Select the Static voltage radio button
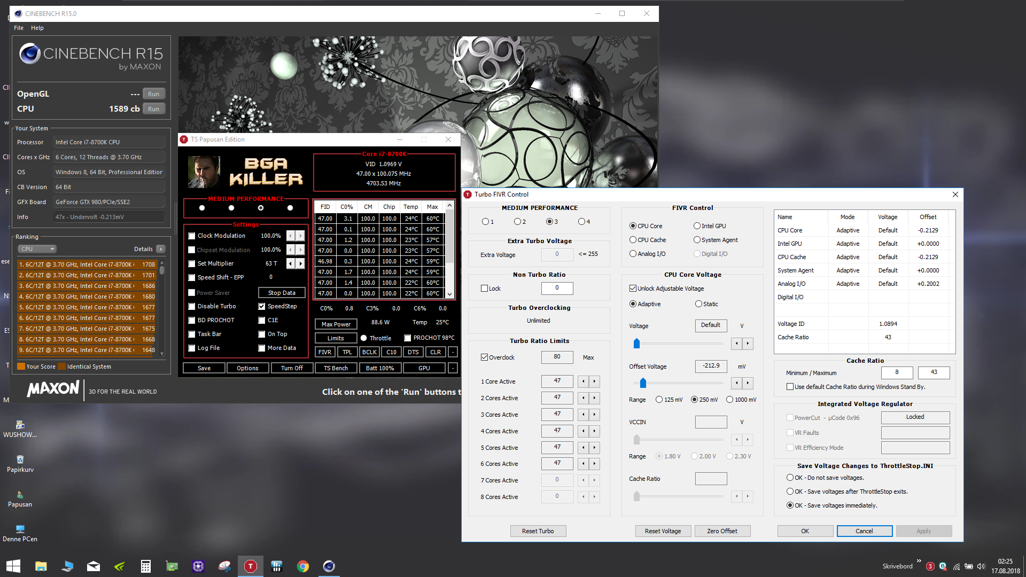1026x577 pixels. [698, 304]
